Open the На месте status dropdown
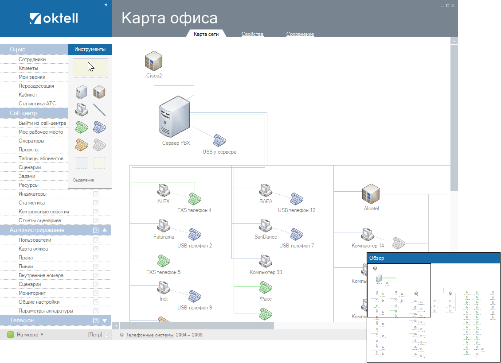Screen dimensions: 501x363 [42, 335]
